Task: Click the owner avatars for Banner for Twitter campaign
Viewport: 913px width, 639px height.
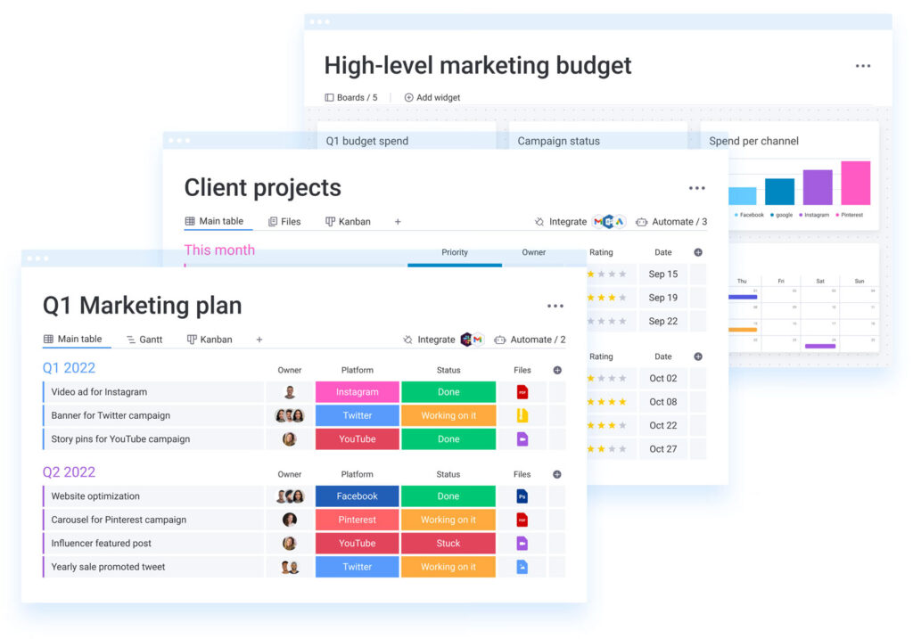Action: [290, 415]
